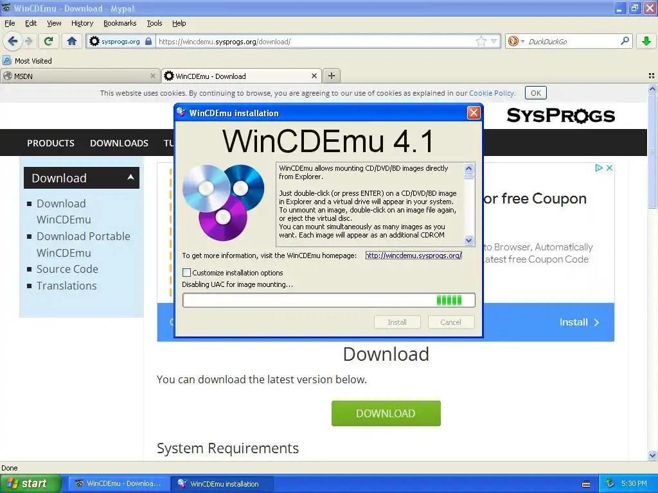
Task: Accept cookies with the OK button
Action: click(535, 93)
